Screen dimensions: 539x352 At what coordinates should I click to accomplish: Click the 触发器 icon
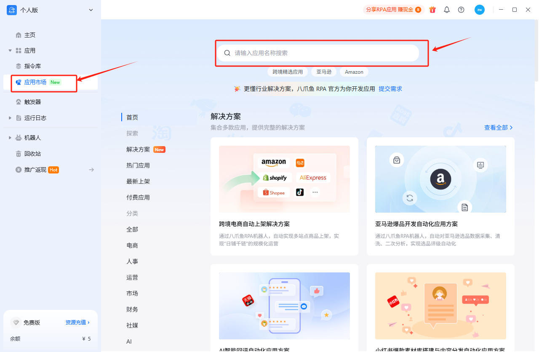tap(19, 102)
